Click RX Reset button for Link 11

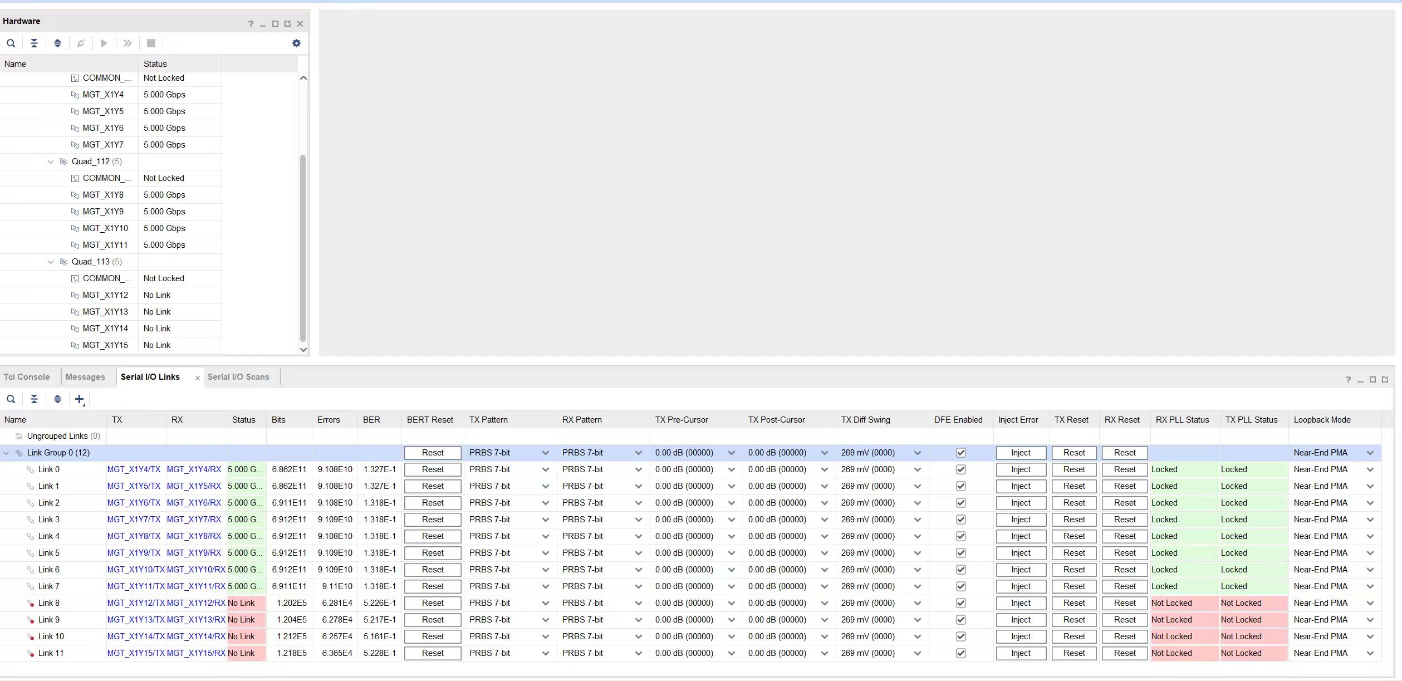[x=1125, y=653]
